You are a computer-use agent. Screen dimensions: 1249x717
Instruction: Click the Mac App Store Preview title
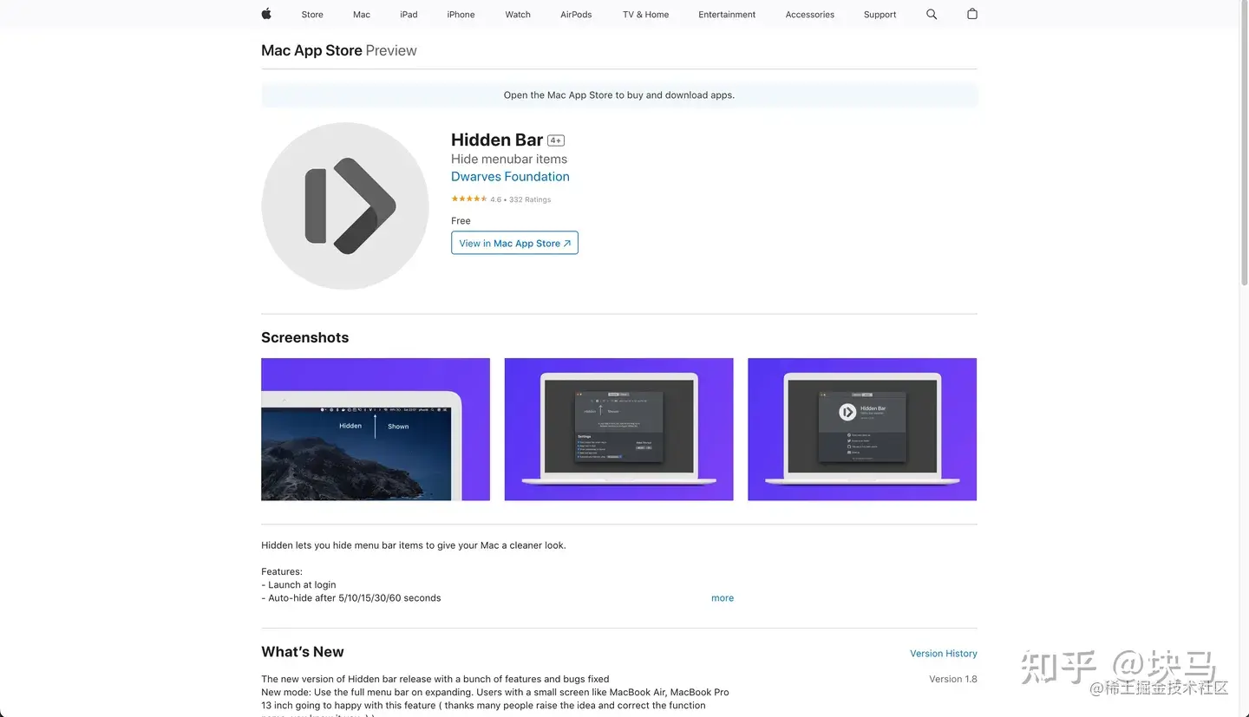pyautogui.click(x=339, y=50)
